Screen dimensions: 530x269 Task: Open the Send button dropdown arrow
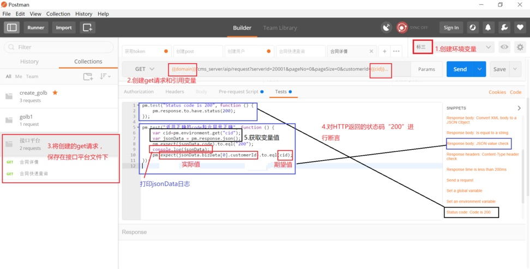click(480, 69)
